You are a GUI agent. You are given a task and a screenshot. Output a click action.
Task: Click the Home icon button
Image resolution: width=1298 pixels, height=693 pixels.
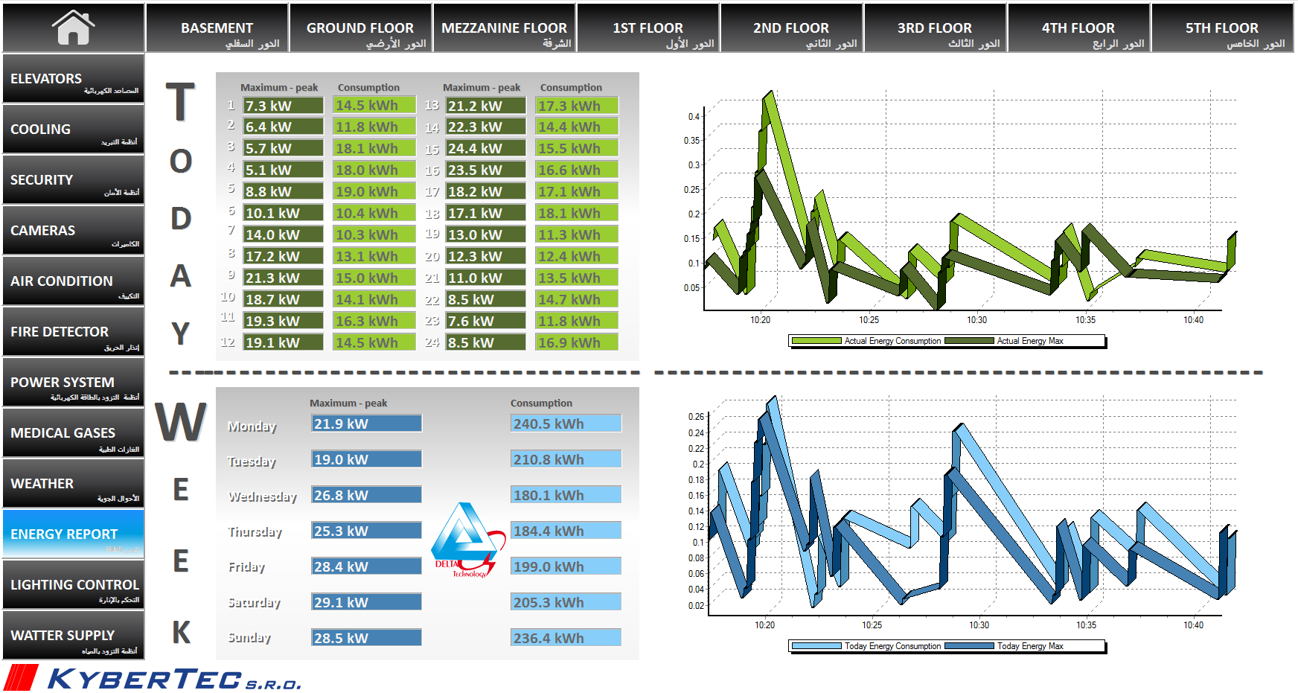pyautogui.click(x=73, y=28)
